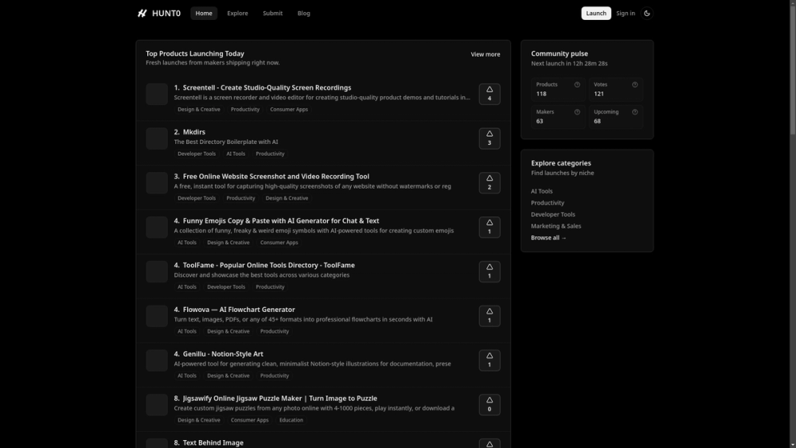Image resolution: width=796 pixels, height=448 pixels.
Task: Open the Submit nav item
Action: [x=272, y=14]
